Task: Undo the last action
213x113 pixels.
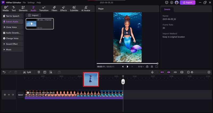Action: coord(4,72)
